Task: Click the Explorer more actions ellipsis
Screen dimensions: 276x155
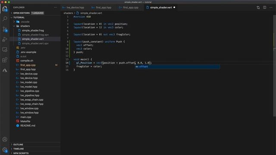Action: 56,8
